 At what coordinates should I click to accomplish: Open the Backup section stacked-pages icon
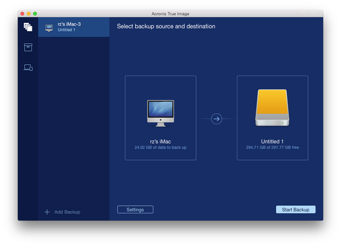click(28, 27)
